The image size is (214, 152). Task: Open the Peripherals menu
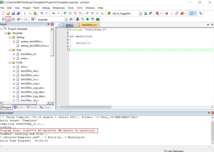pos(58,7)
